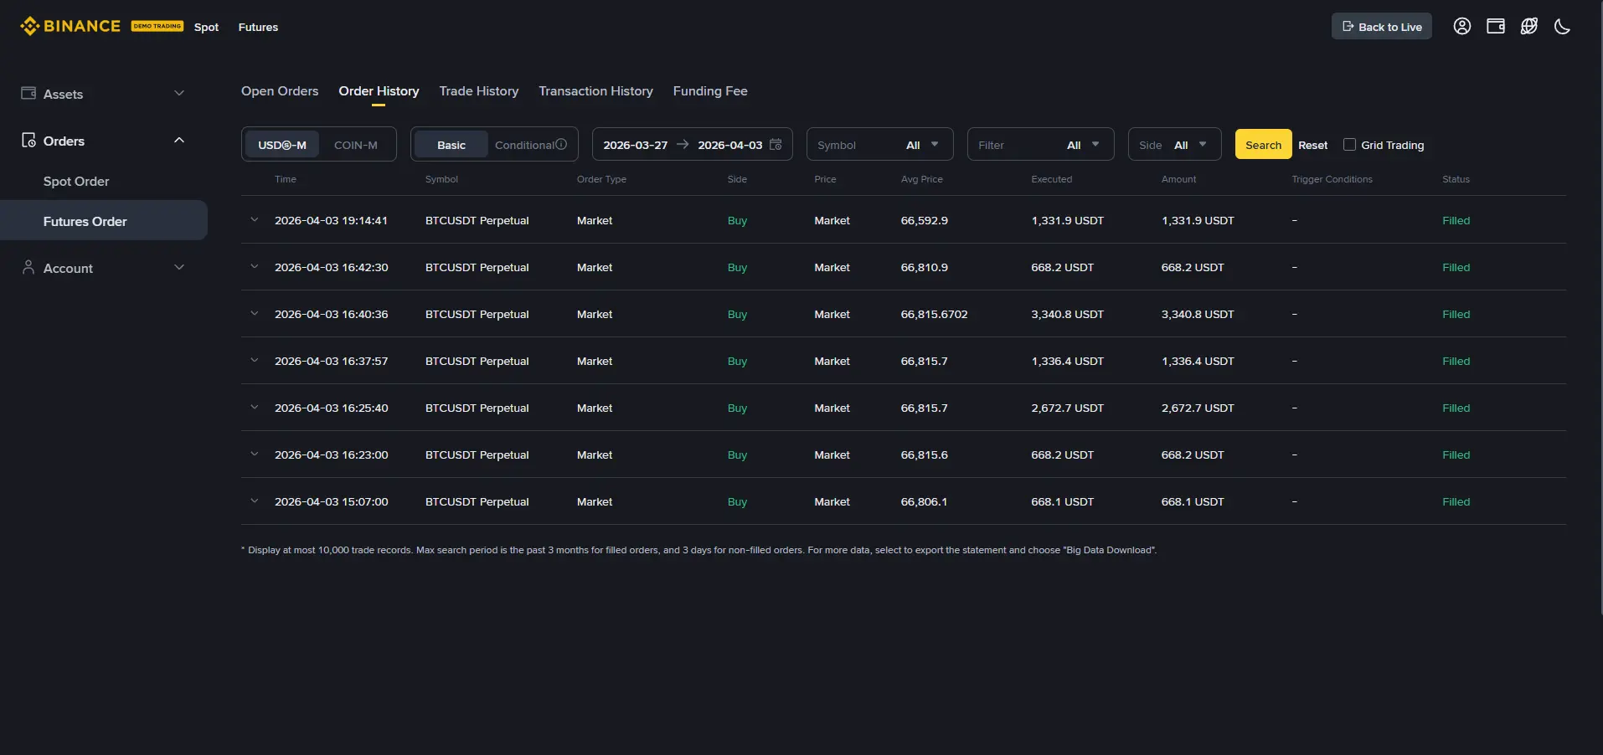Switch to Trade History tab
Screen dimensions: 1603x755
click(479, 90)
